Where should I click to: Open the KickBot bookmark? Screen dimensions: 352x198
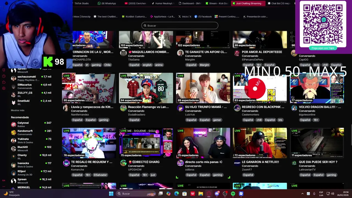coord(134,16)
